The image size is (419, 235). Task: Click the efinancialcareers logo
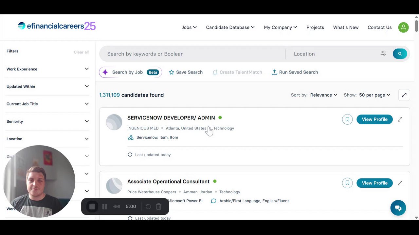57,26
